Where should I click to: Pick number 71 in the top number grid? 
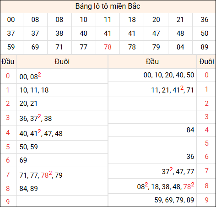[59, 47]
